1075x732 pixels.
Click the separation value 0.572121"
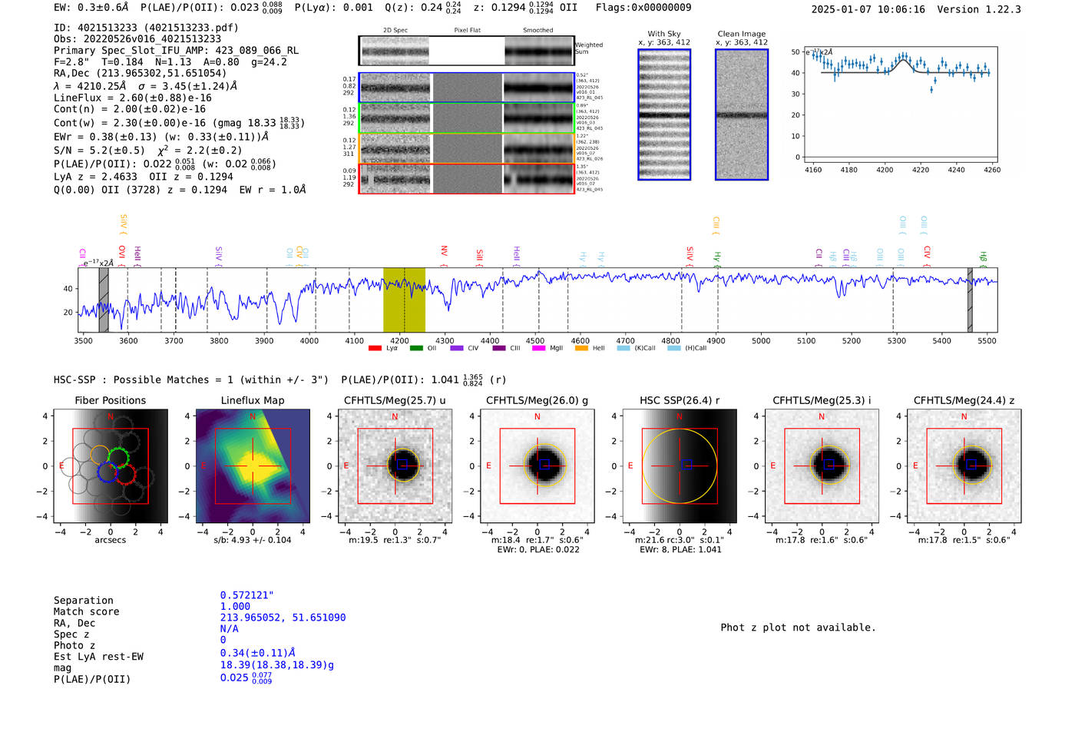pyautogui.click(x=247, y=595)
